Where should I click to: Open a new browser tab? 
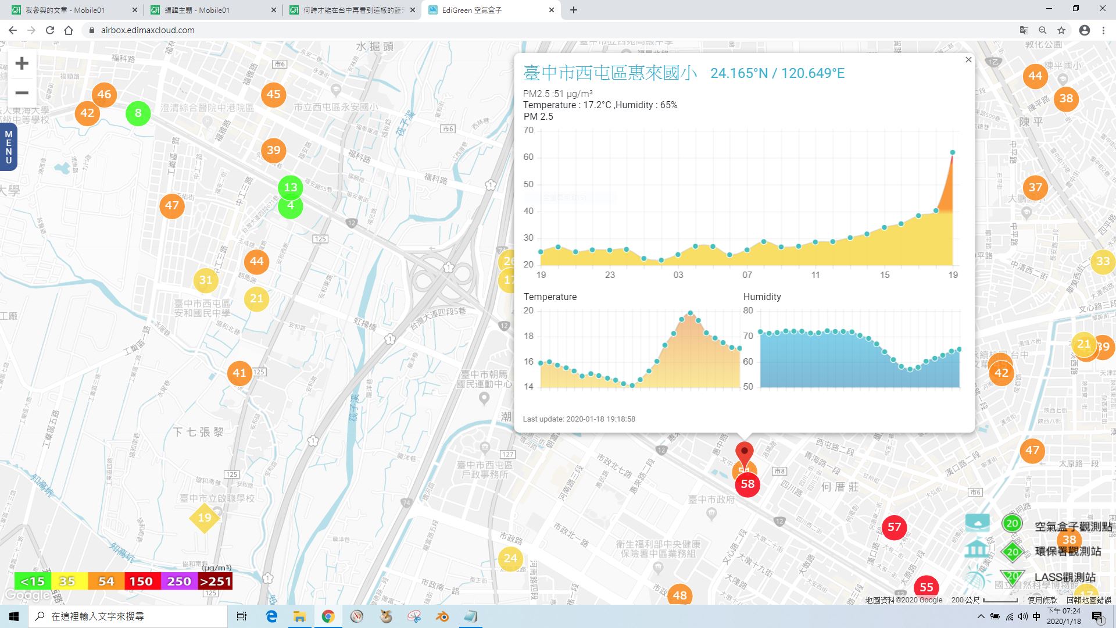(573, 10)
